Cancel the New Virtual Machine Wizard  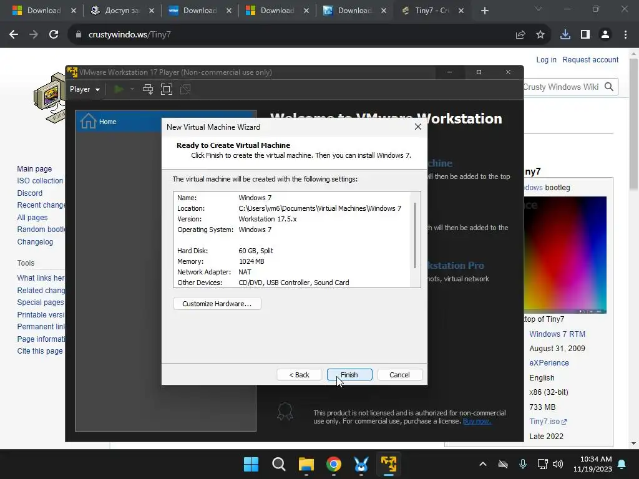[399, 375]
